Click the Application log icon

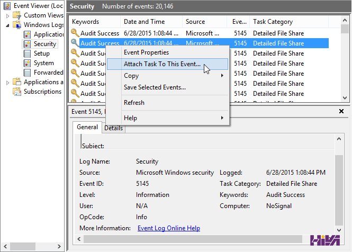pyautogui.click(x=27, y=34)
